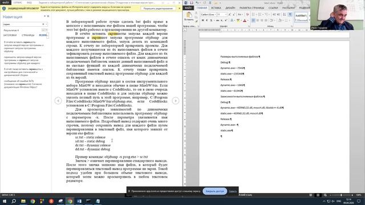Open File Explorer from the taskbar
Image resolution: width=365 pixels, height=205 pixels.
pos(23,201)
